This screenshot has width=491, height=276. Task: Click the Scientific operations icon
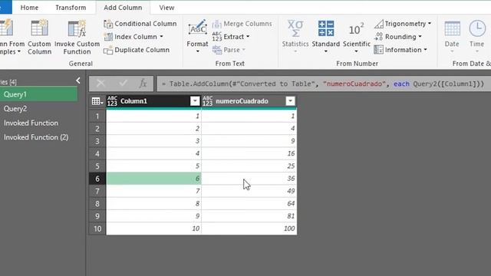[x=356, y=29]
